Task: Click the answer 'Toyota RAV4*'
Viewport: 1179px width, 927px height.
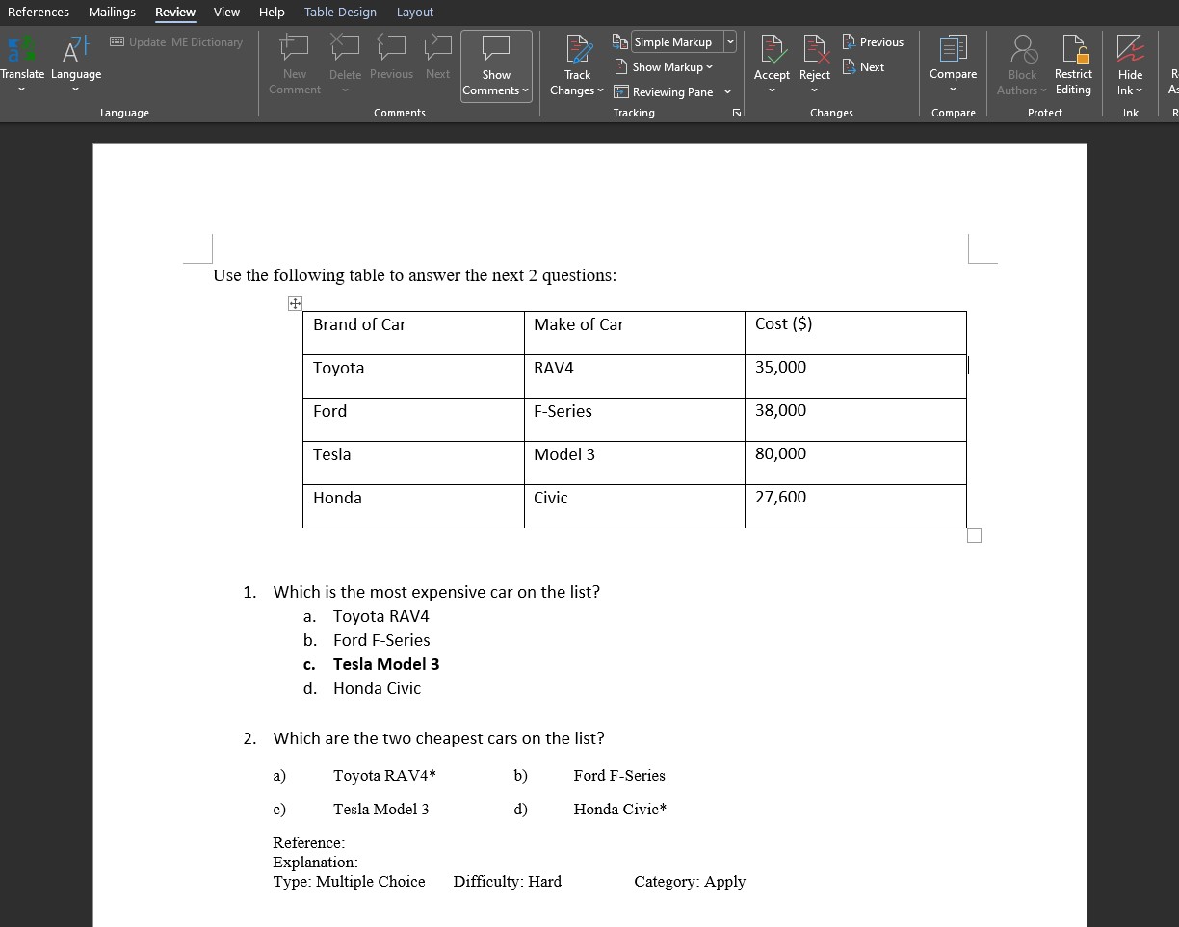Action: click(384, 776)
